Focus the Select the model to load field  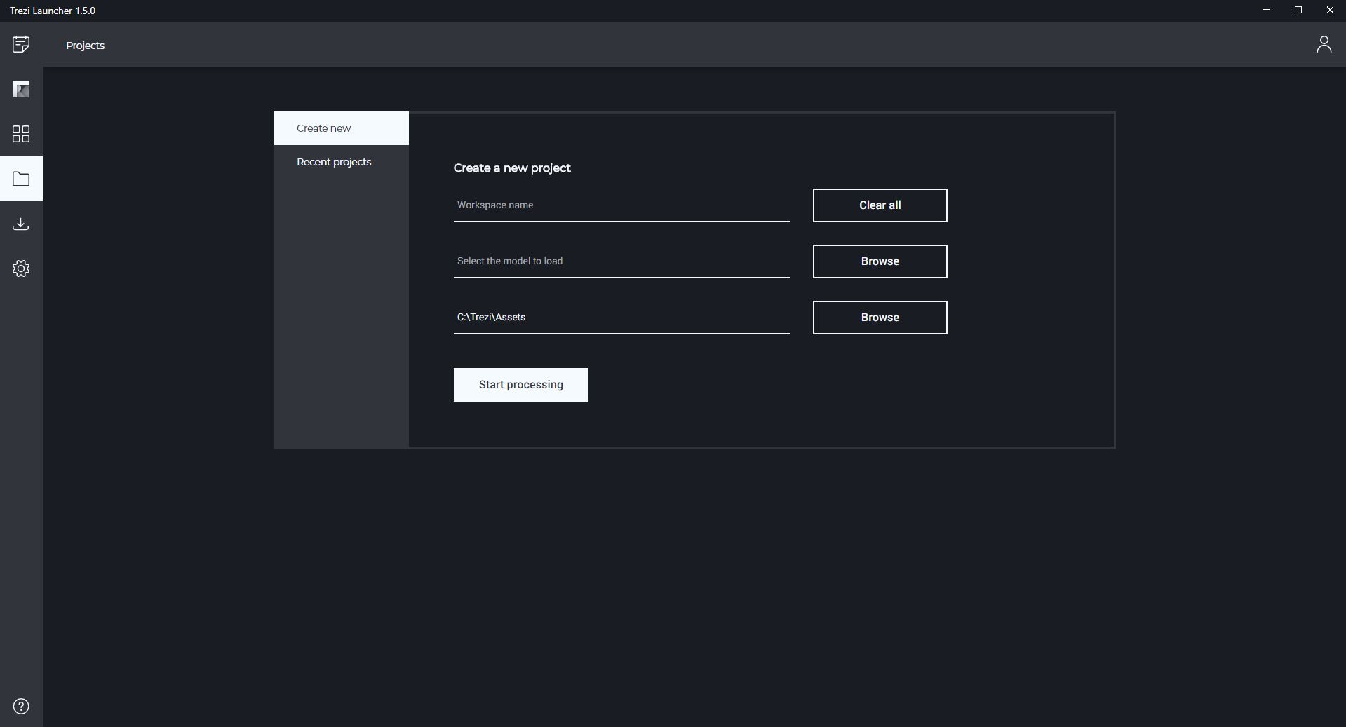click(622, 261)
